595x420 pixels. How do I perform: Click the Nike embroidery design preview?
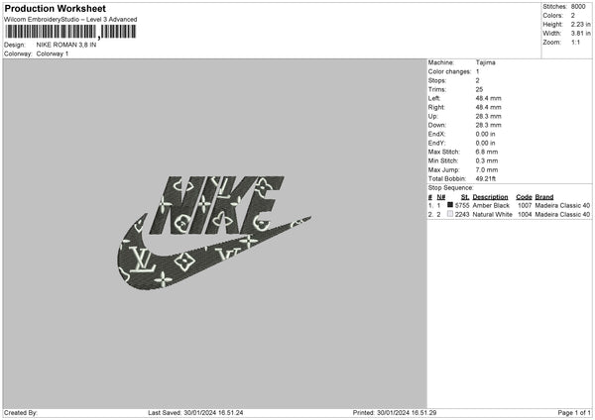[213, 233]
